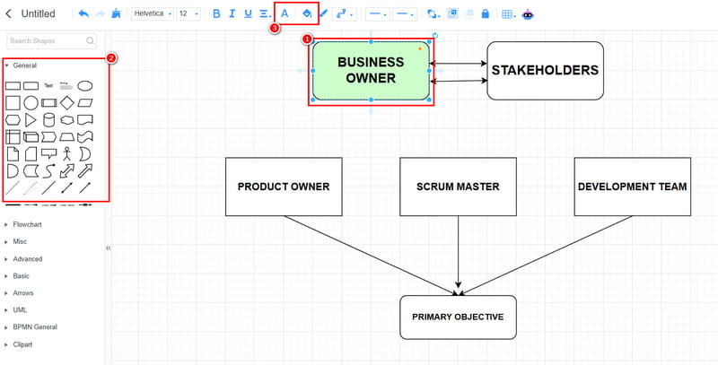Open fill color paint bucket
Image resolution: width=718 pixels, height=365 pixels.
307,13
